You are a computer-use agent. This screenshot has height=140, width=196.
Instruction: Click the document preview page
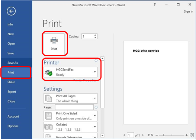click(155, 82)
